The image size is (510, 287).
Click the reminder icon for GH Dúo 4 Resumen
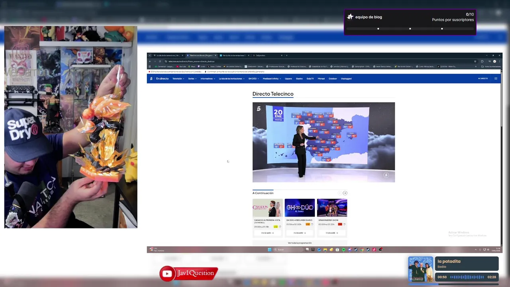point(312,224)
